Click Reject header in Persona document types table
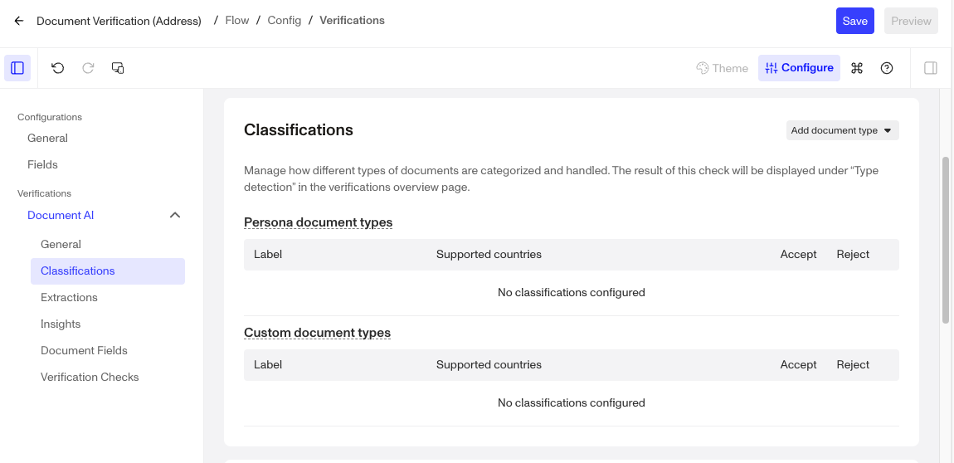Viewport: 954px width, 463px height. tap(853, 254)
